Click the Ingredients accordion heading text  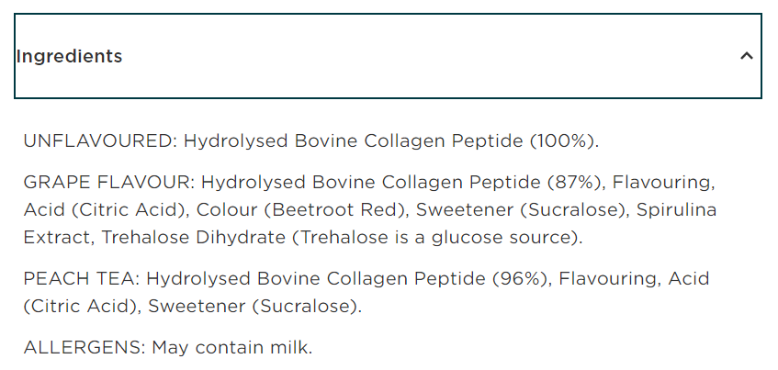click(x=69, y=56)
